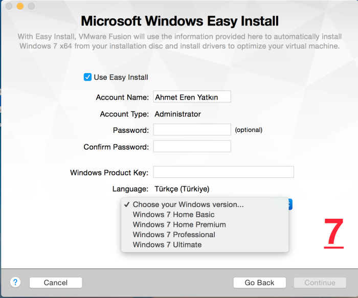This screenshot has width=358, height=298.
Task: Select Windows 7 Home Basic option
Action: coord(205,215)
